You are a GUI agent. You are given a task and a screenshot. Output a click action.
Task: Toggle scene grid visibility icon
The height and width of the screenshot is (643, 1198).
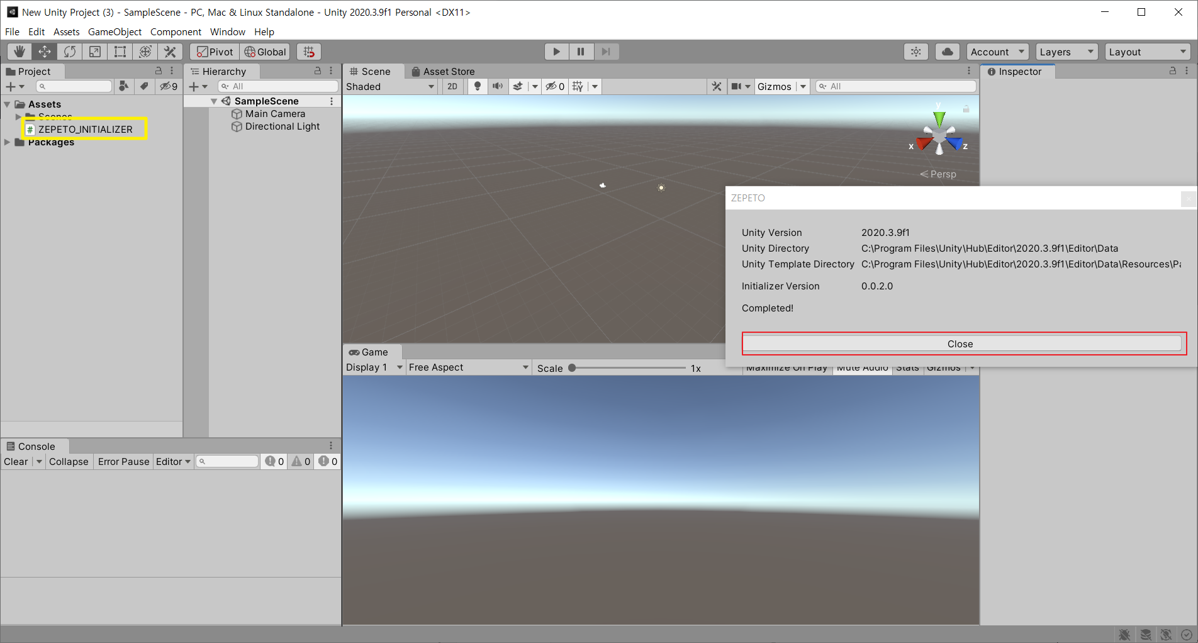578,86
